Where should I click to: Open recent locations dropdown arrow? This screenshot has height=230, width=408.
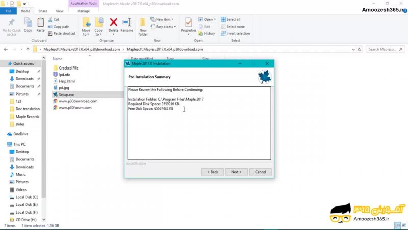21,49
